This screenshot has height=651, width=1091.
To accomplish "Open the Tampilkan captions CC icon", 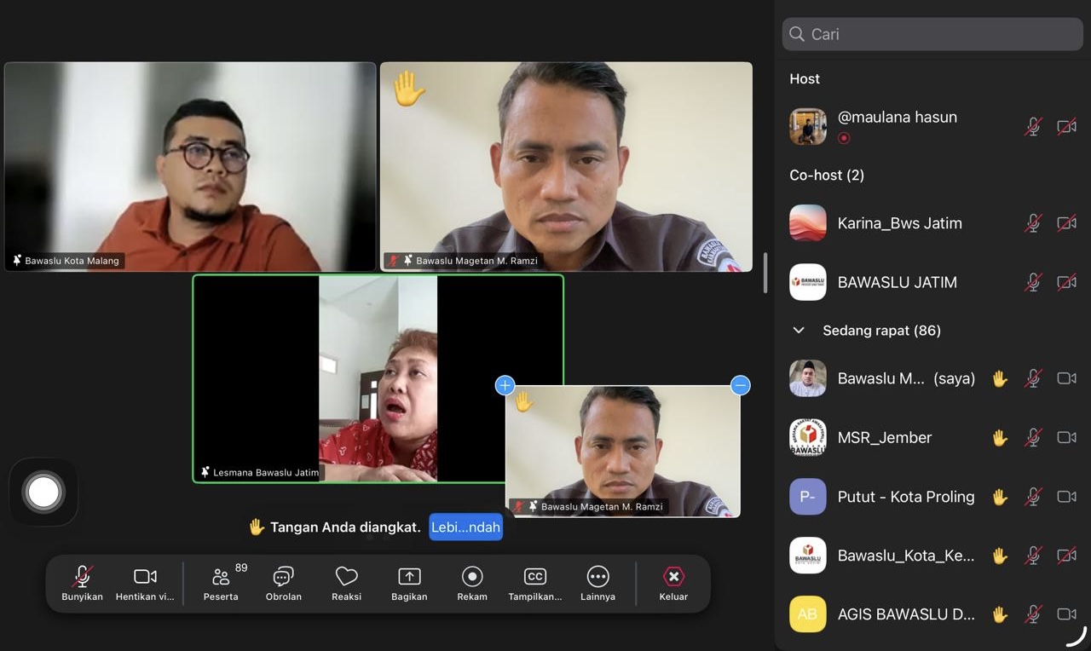I will tap(534, 578).
